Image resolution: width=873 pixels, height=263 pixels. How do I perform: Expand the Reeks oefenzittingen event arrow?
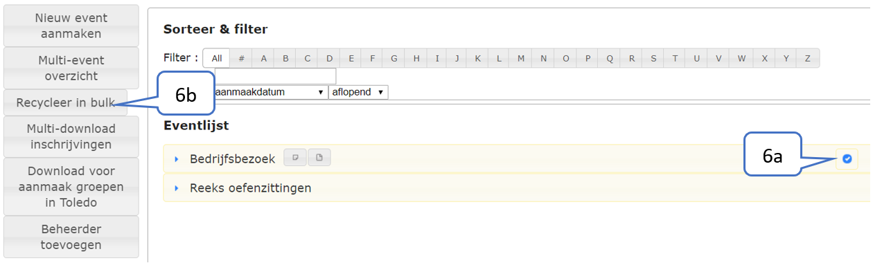(177, 188)
